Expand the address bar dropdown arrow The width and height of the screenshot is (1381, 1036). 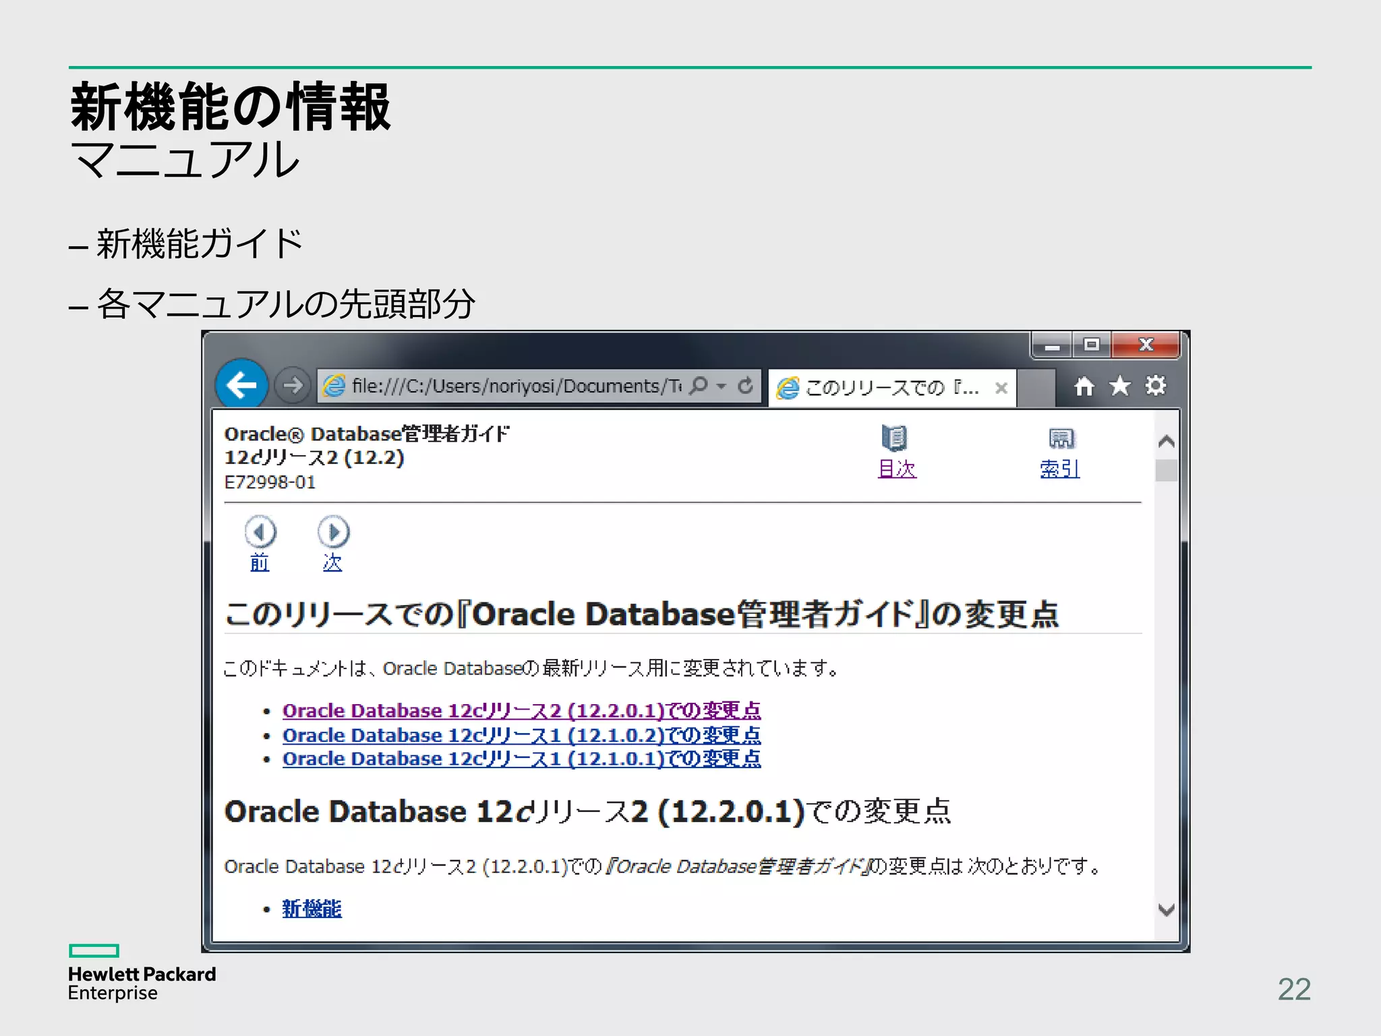[x=722, y=386]
